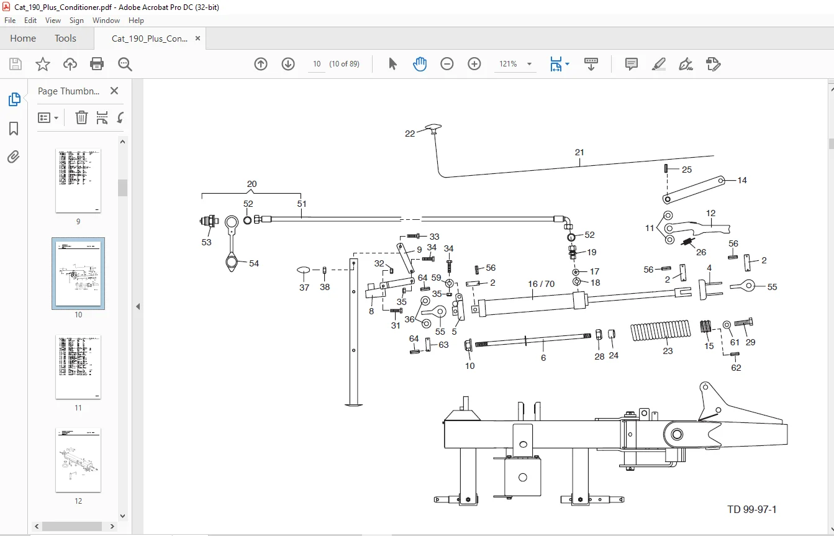Close the Cat_190_Plus_Con... document tab
The image size is (834, 536).
coord(197,39)
